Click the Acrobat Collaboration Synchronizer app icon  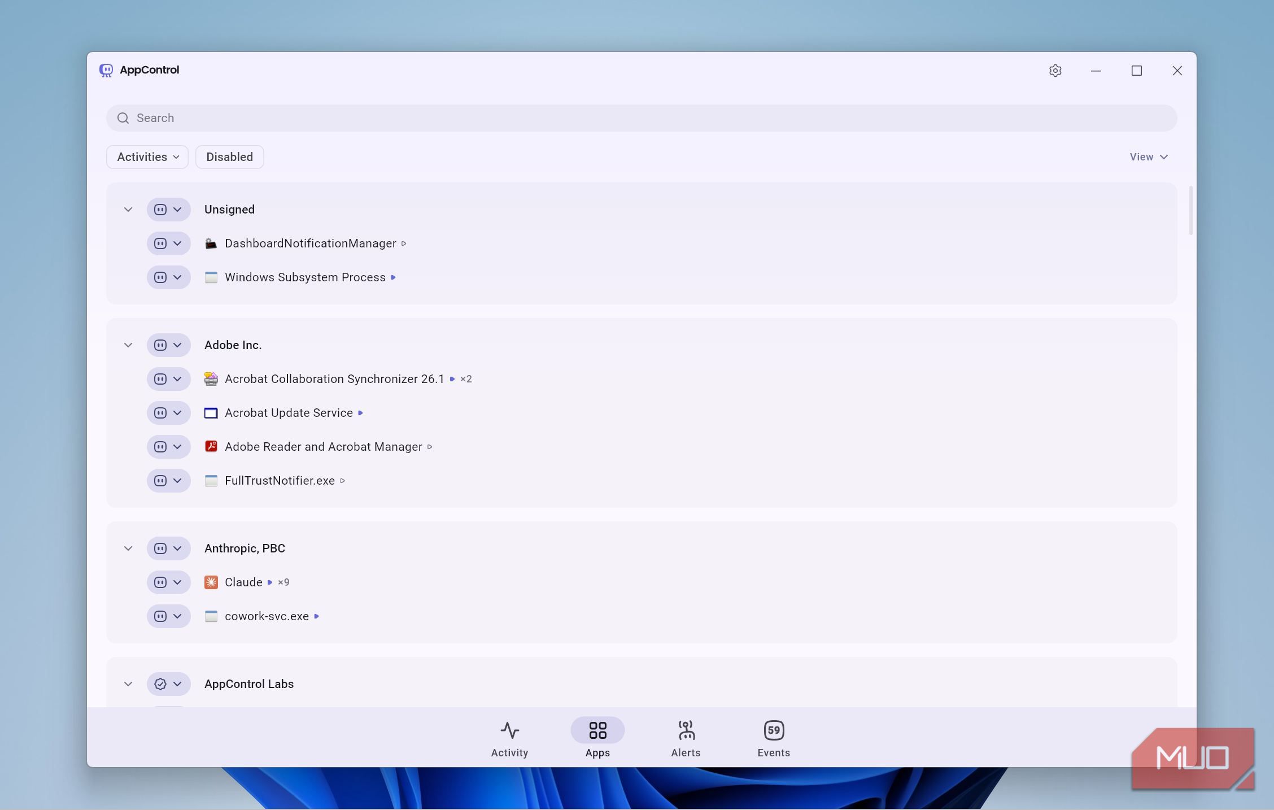(211, 379)
